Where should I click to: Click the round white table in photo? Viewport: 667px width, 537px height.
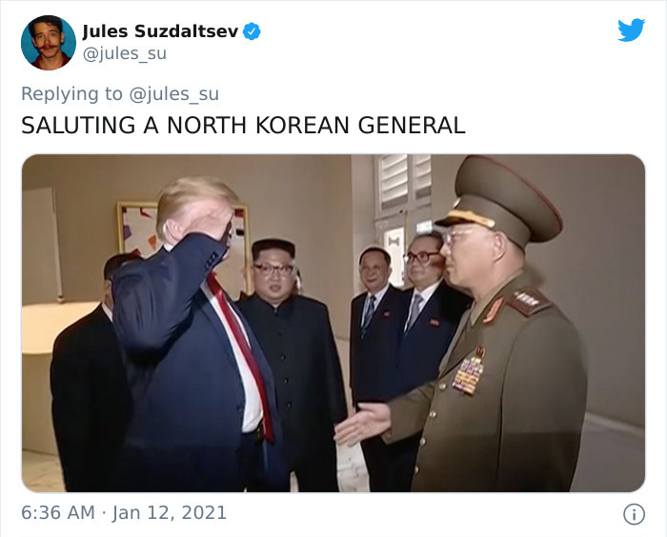pyautogui.click(x=55, y=327)
